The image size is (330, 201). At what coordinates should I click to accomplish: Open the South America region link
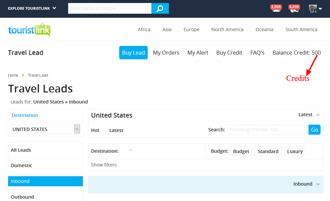(301, 29)
